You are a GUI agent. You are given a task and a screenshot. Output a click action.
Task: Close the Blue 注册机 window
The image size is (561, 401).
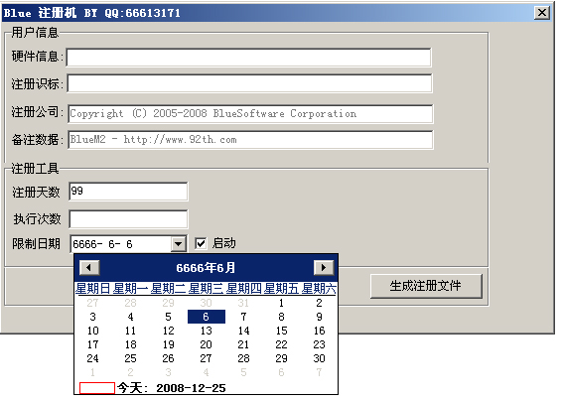(x=542, y=13)
